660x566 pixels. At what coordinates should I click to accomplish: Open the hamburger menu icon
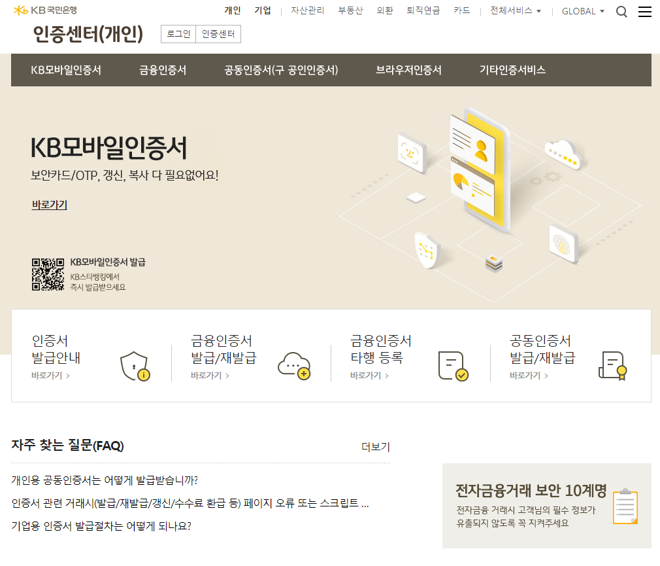pos(644,11)
